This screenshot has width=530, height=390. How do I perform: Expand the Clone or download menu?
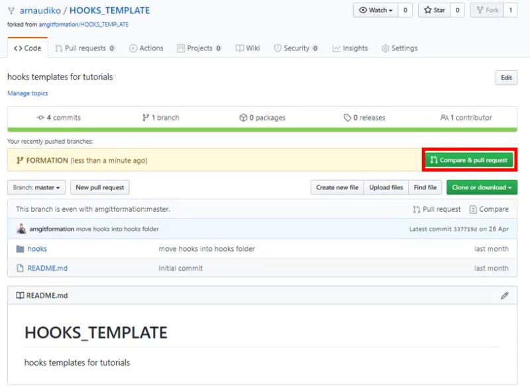click(x=481, y=187)
